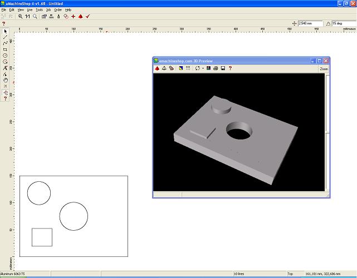357x278 pixels.
Task: Click the 2.540 mm snap value field
Action: (310, 23)
